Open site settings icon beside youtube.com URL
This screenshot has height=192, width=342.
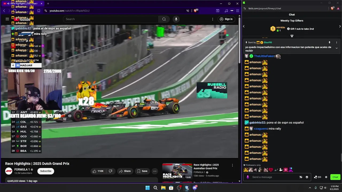pos(46,11)
